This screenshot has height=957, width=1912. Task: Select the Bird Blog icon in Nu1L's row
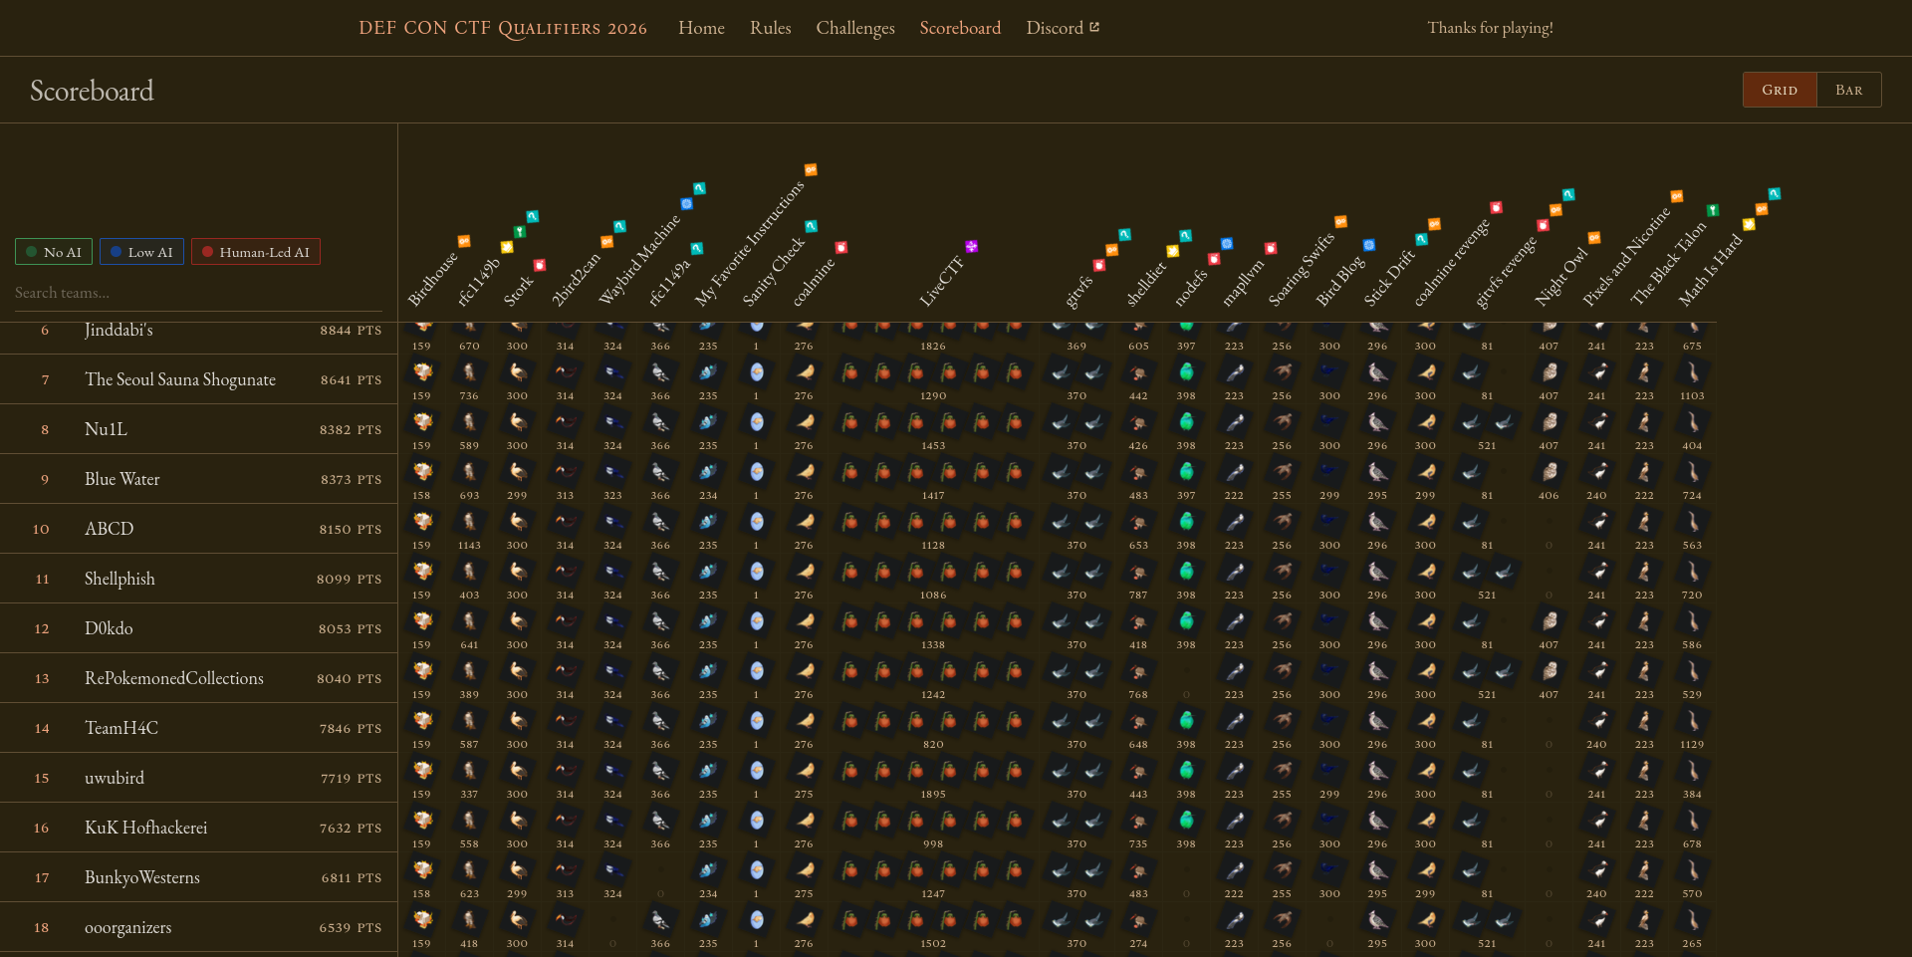point(1329,421)
